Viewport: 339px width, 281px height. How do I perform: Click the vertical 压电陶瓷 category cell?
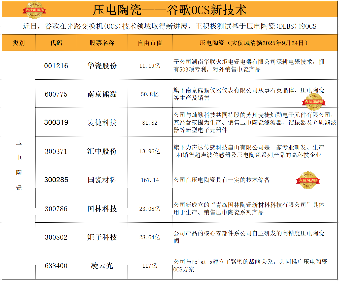point(19,165)
